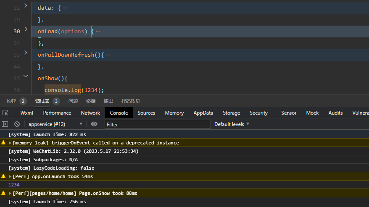Expand the App.onLaunch Perf warning
369x207 pixels.
[10, 176]
